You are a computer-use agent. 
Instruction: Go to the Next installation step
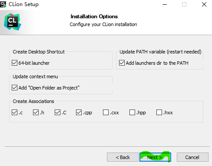tap(155, 157)
